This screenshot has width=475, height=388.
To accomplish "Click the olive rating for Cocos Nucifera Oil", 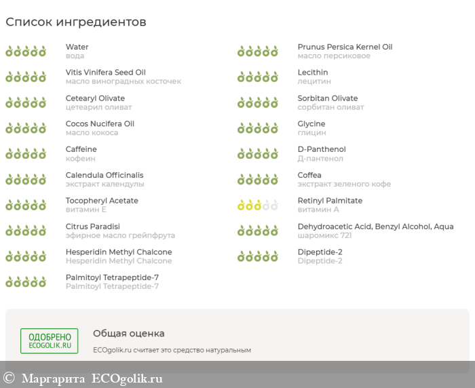I will coord(26,128).
